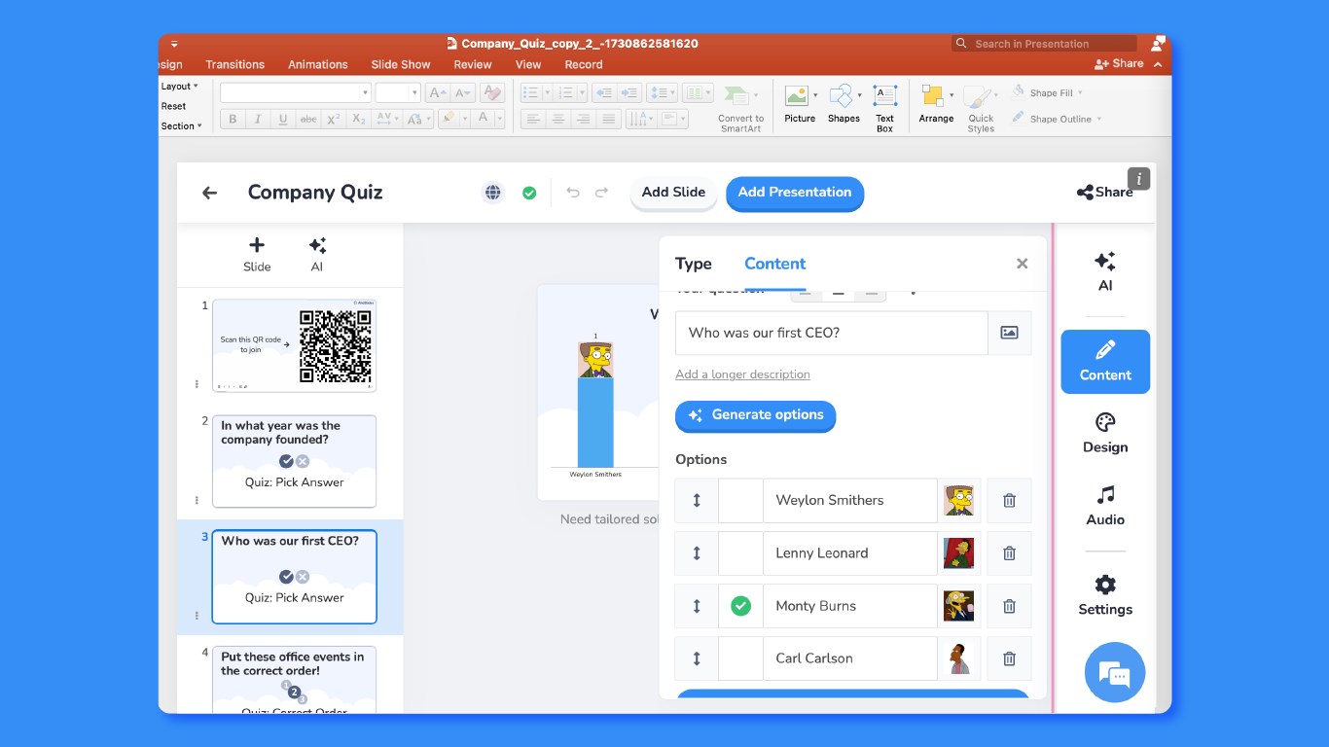Click the Add a longer description link

[x=742, y=374]
